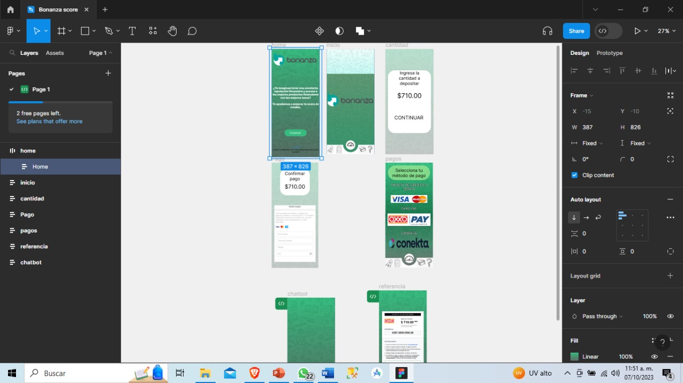Image resolution: width=683 pixels, height=383 pixels.
Task: Open the Resources tool
Action: 153,31
